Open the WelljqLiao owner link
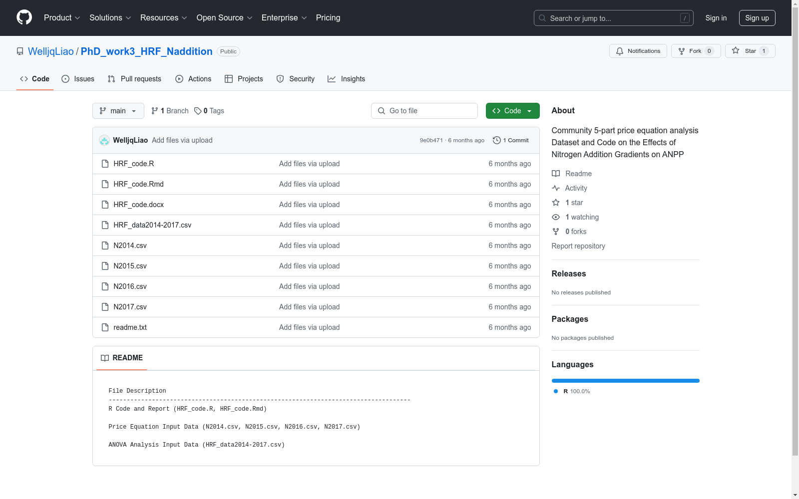Screen dimensions: 799x499 tap(51, 51)
